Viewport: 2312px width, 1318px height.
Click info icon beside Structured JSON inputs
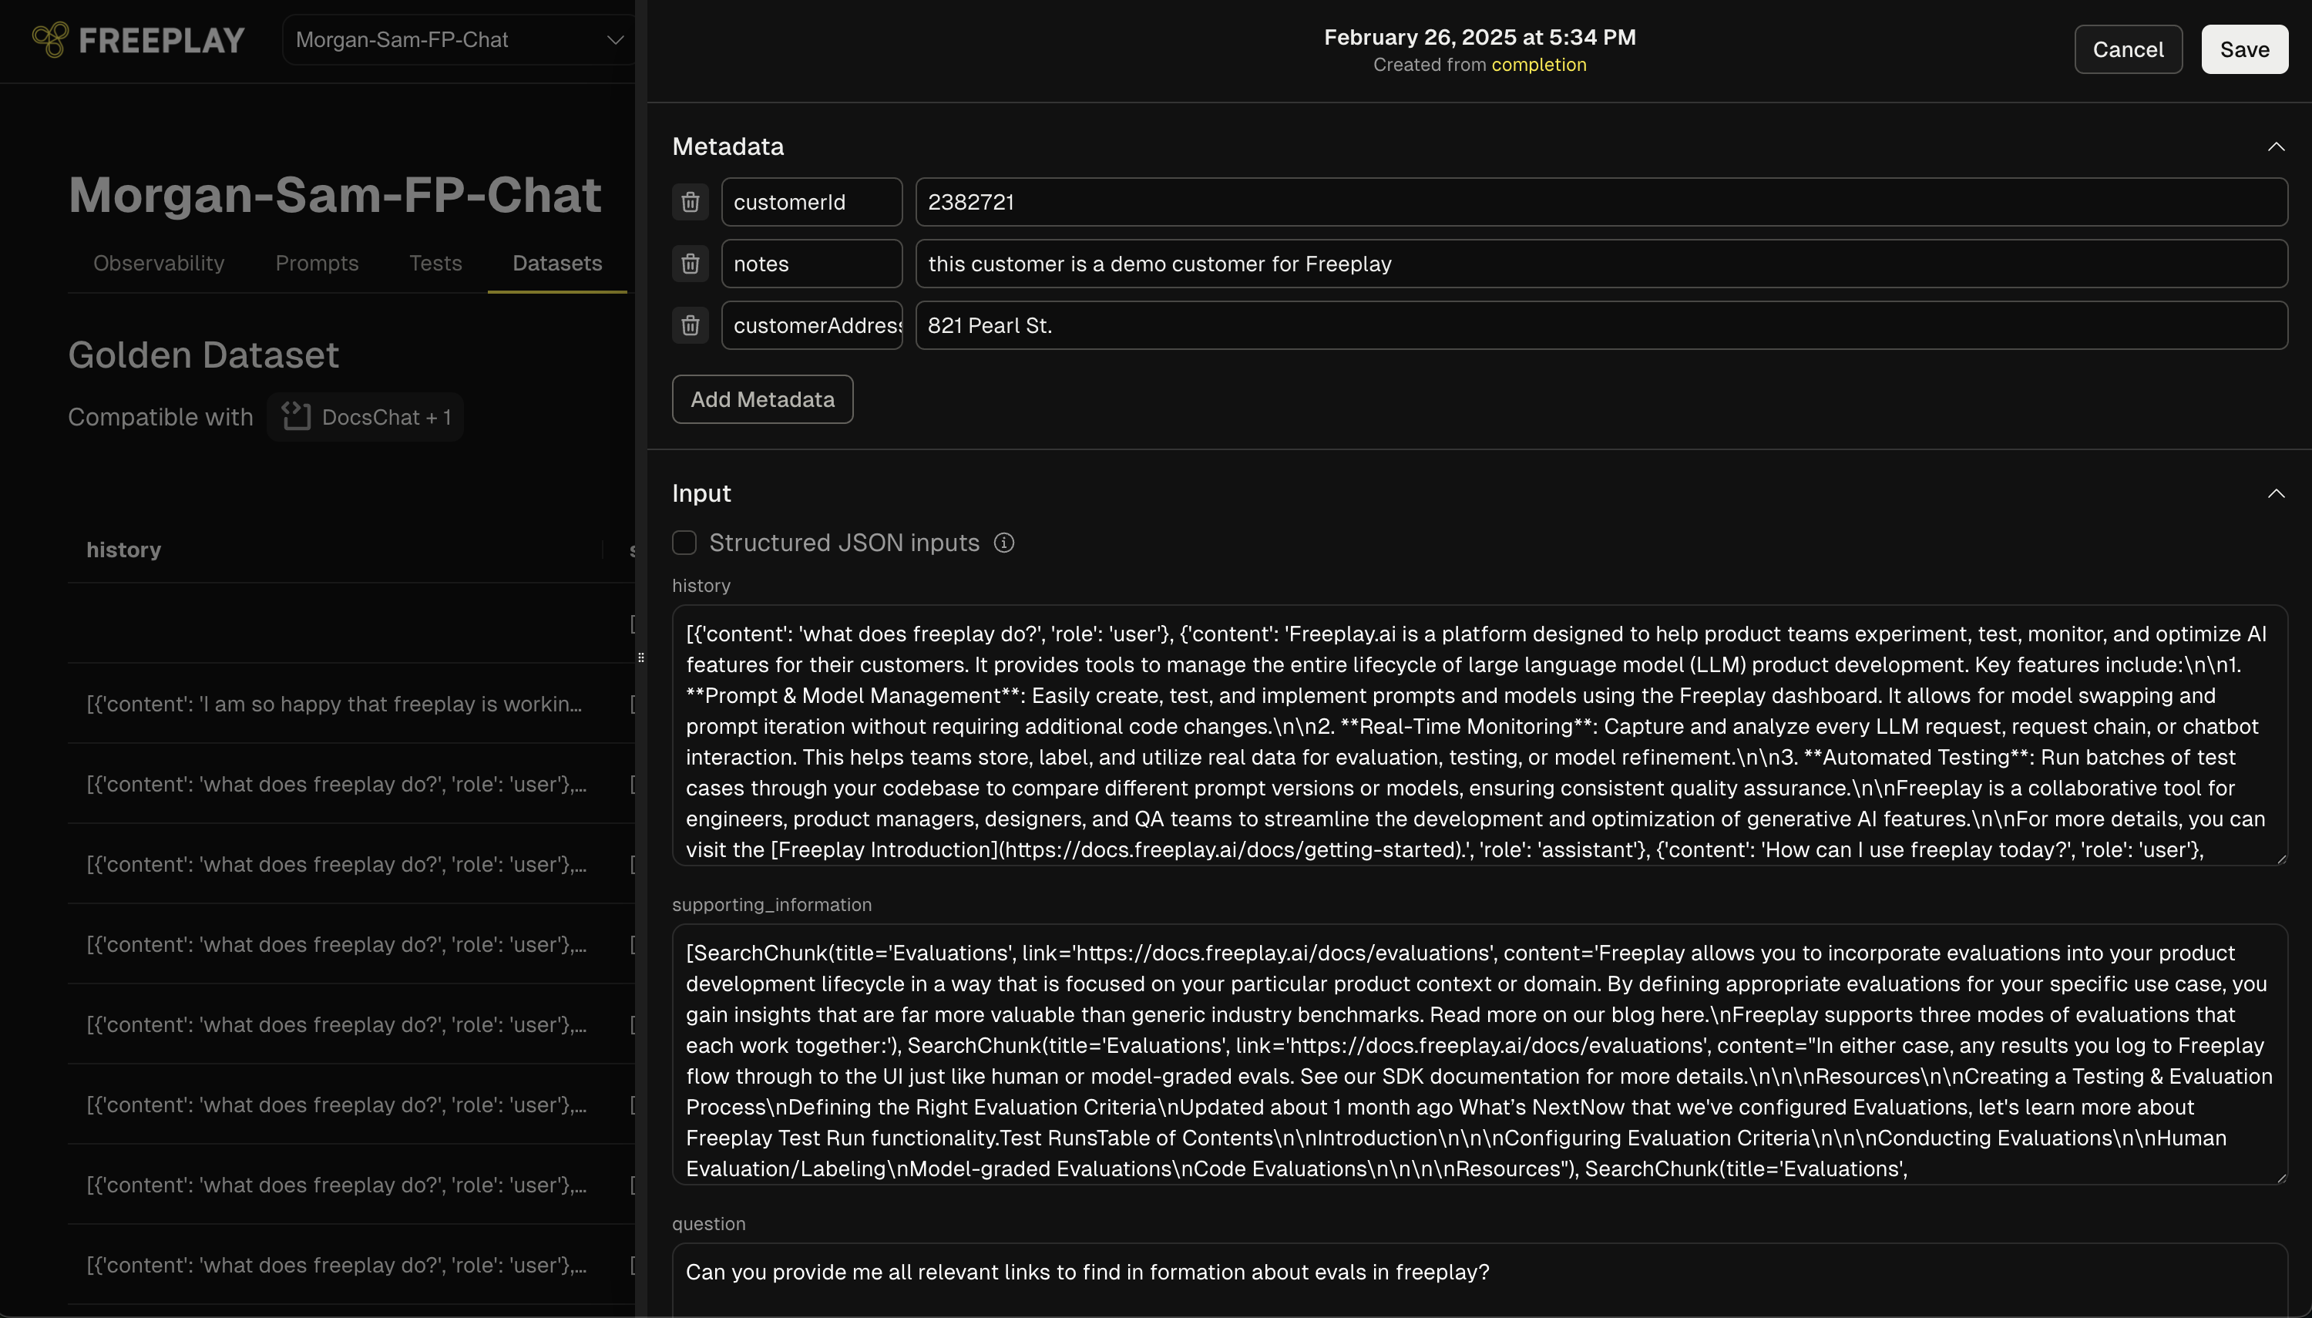click(x=1003, y=542)
